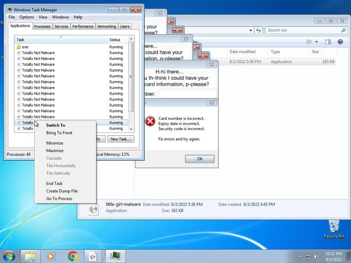Click the Show desktop strip at the taskbar's right end

349,256
